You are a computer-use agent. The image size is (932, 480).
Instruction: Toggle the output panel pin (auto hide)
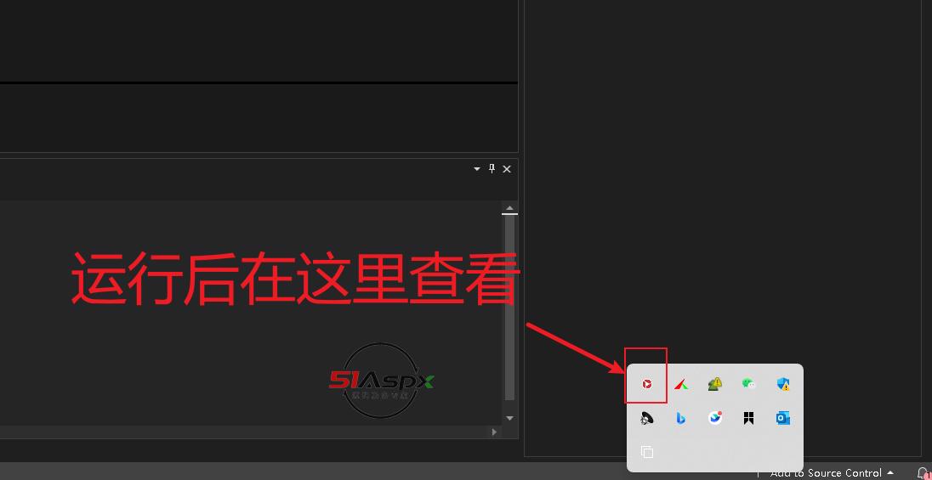point(492,169)
